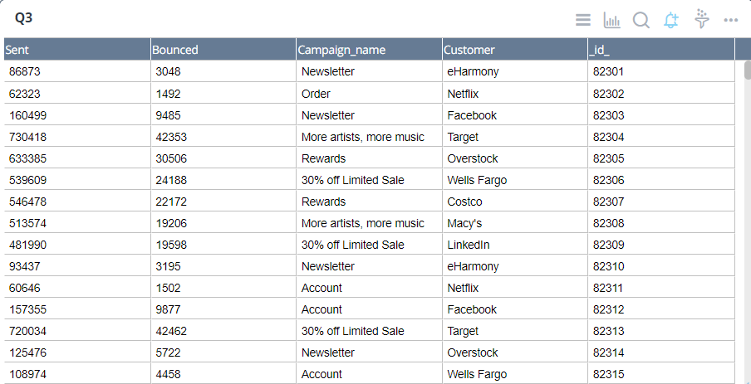Viewport: 751px width, 384px height.
Task: Open the three-dot more options menu
Action: [x=731, y=20]
